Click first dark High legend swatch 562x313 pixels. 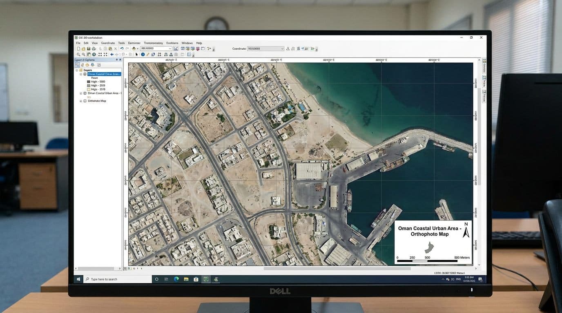pyautogui.click(x=89, y=82)
